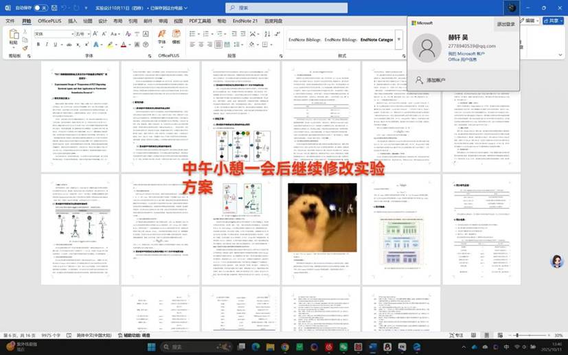Open the Windows Start menu
This screenshot has width=568, height=355.
point(152,347)
